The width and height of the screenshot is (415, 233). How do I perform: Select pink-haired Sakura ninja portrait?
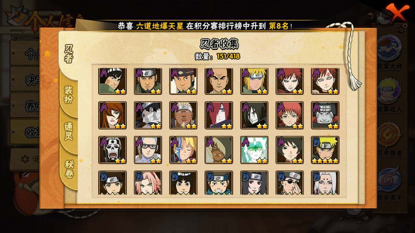[148, 183]
